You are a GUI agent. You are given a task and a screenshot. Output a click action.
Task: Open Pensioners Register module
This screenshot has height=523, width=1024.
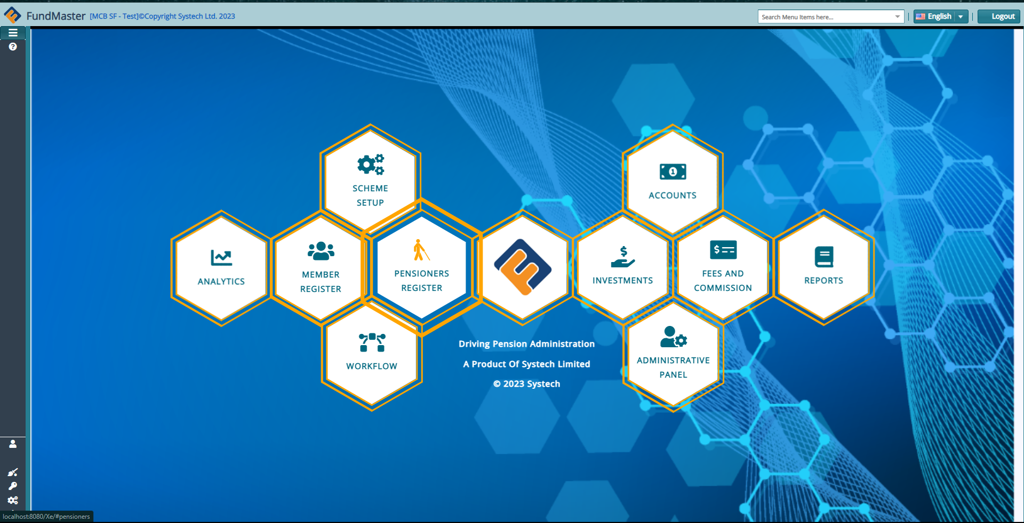[421, 266]
